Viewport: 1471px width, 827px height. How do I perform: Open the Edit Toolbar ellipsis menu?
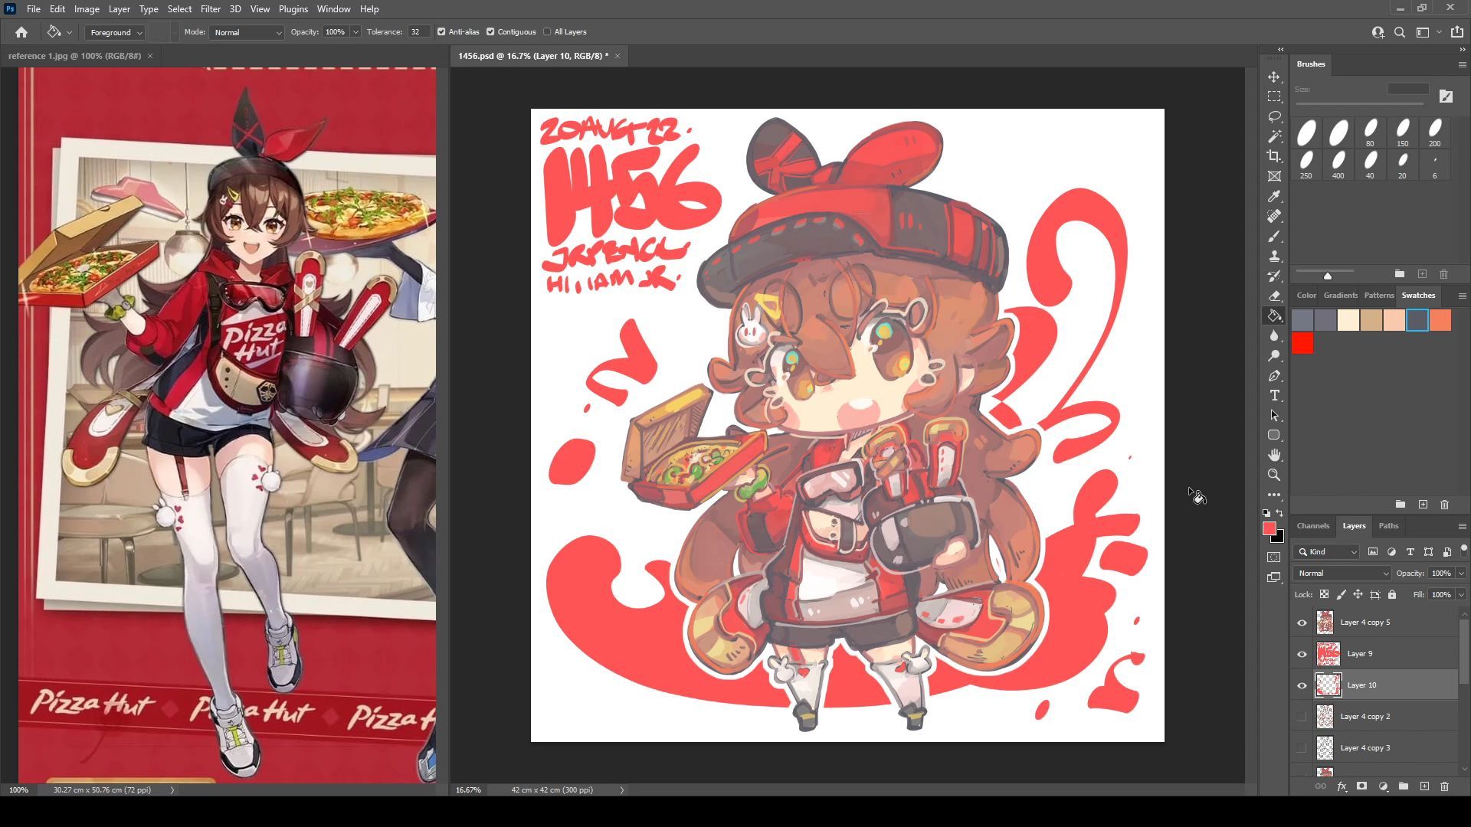pyautogui.click(x=1274, y=495)
